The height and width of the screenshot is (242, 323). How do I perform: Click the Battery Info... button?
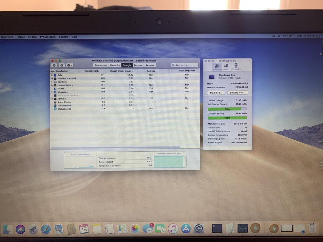pyautogui.click(x=238, y=93)
